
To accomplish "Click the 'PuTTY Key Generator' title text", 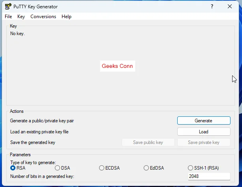I will click(36, 7).
